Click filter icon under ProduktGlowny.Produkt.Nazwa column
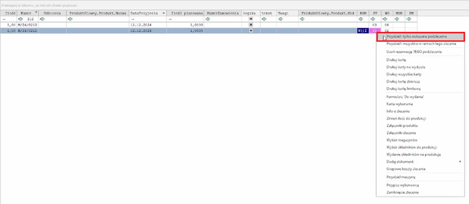The width and height of the screenshot is (469, 204). coord(69,19)
